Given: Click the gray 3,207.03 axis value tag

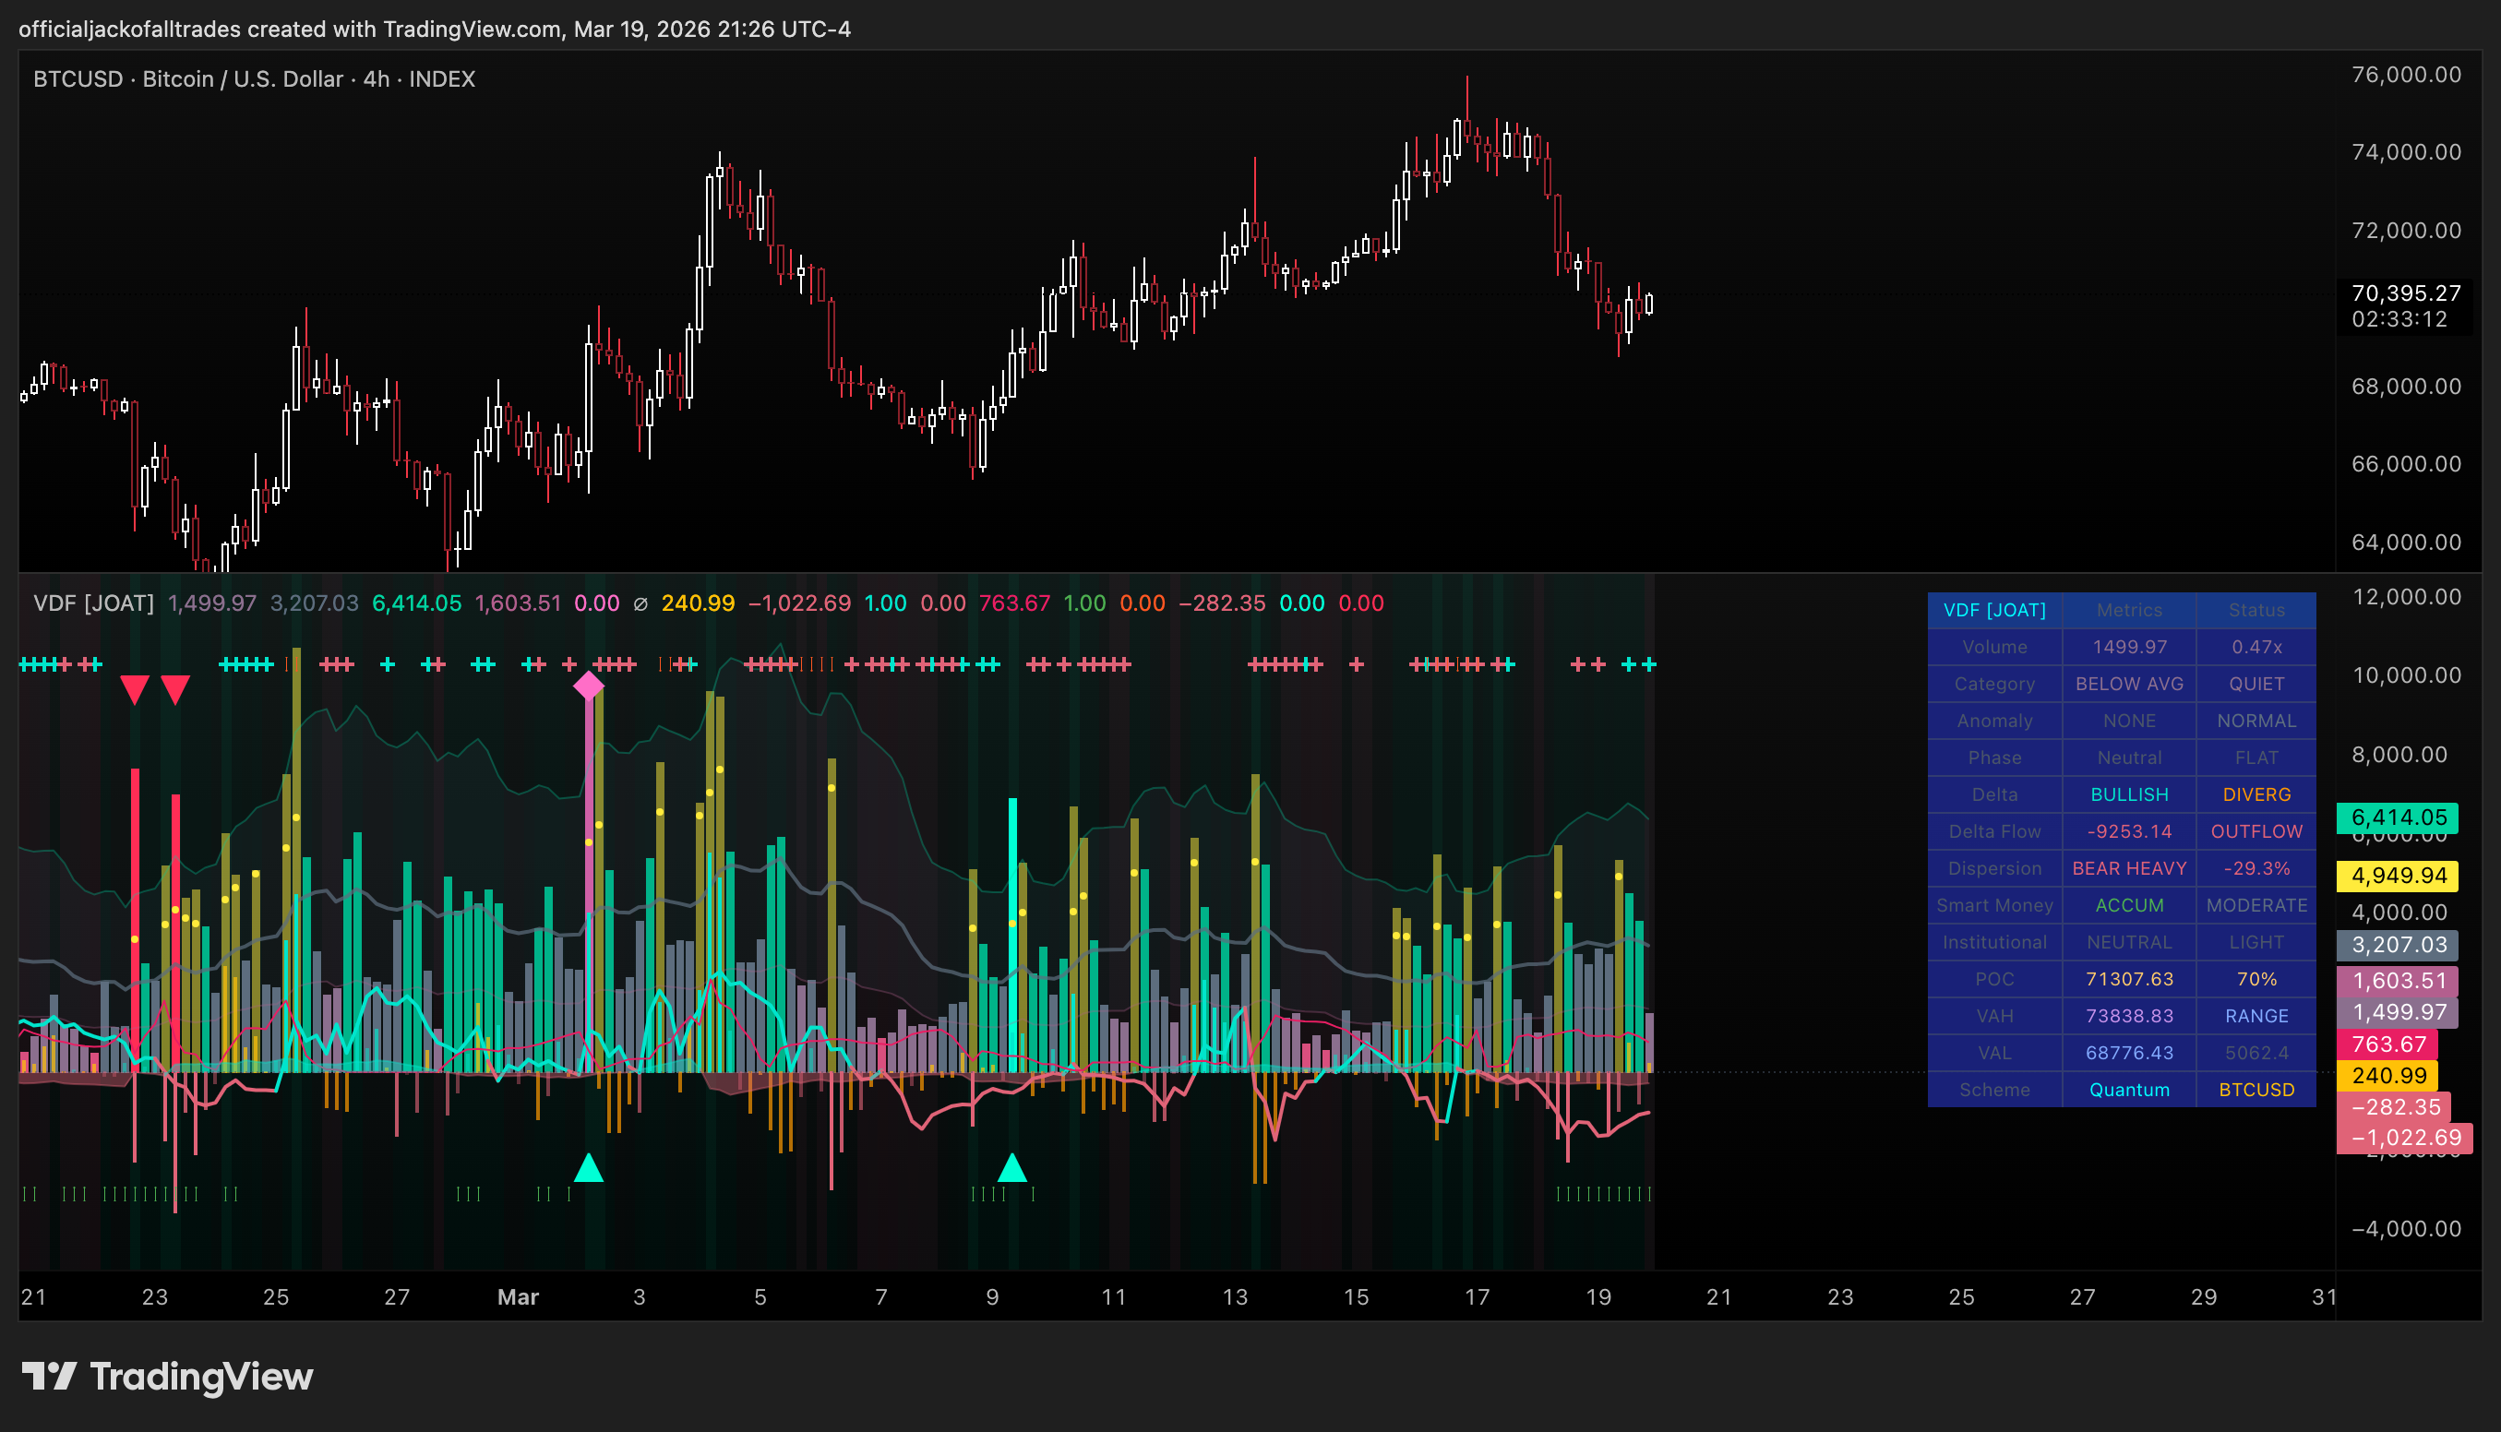Looking at the screenshot, I should tap(2398, 944).
